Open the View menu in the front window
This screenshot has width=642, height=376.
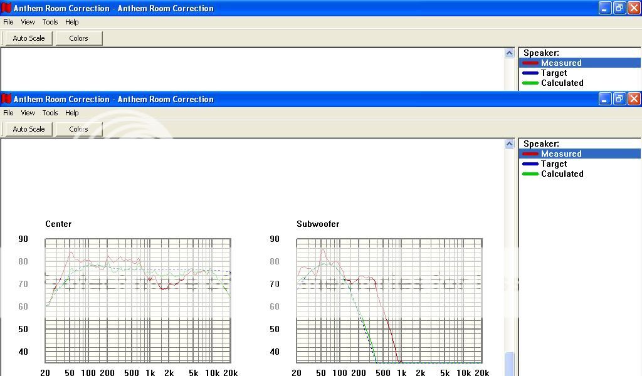(x=28, y=113)
